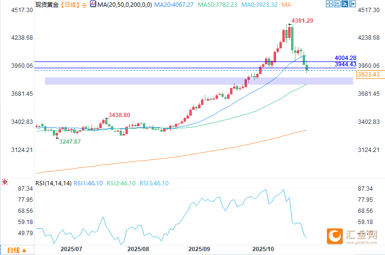Click the 2025/07 date axis label

coord(71,249)
